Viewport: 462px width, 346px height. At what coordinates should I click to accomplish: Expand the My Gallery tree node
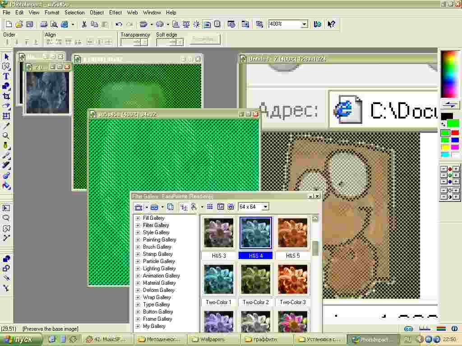(x=138, y=326)
